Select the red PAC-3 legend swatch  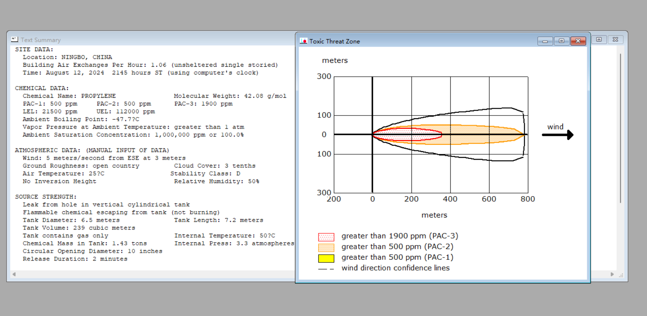(326, 237)
